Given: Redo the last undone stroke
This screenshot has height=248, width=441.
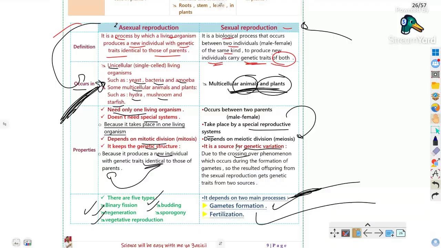Looking at the screenshot, I should point(435,196).
